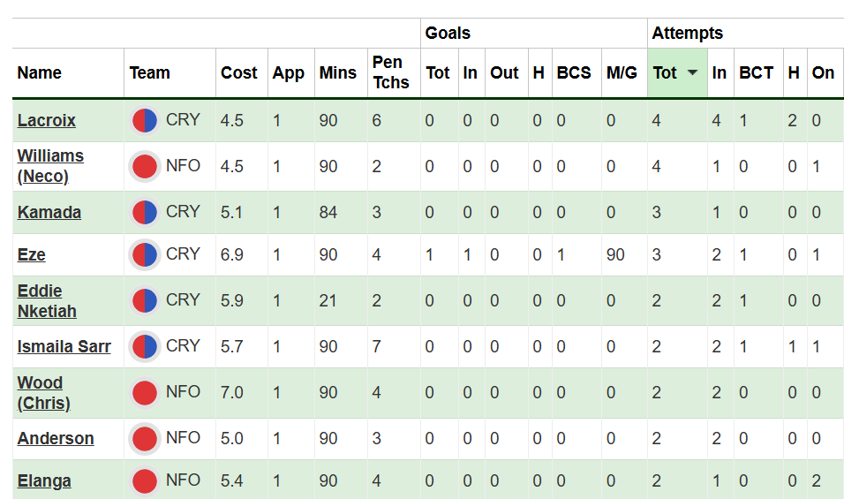This screenshot has height=499, width=844.
Task: Click the red badge in Wood (Chris) row
Action: point(144,393)
